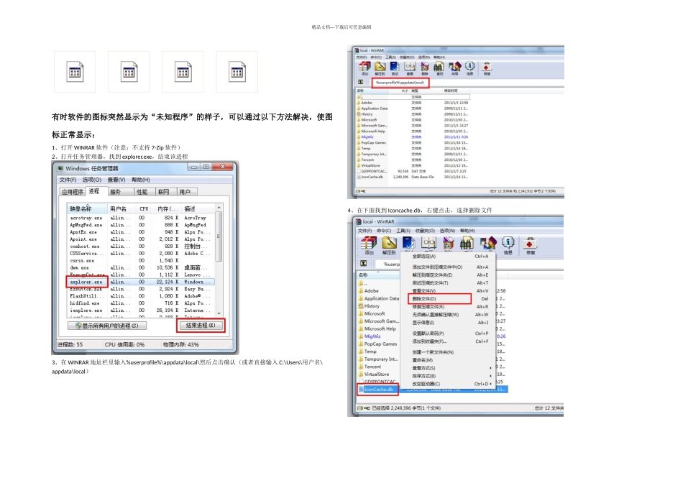Click Info (信息) icon in the lower WinRAR window
683x483 pixels.
pos(508,246)
